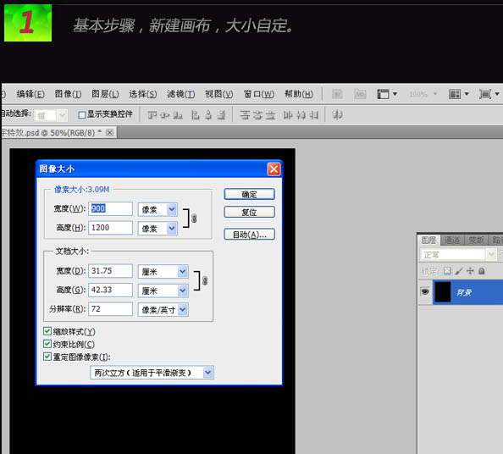Click distribute left edges icon
The width and height of the screenshot is (503, 454).
tap(288, 115)
